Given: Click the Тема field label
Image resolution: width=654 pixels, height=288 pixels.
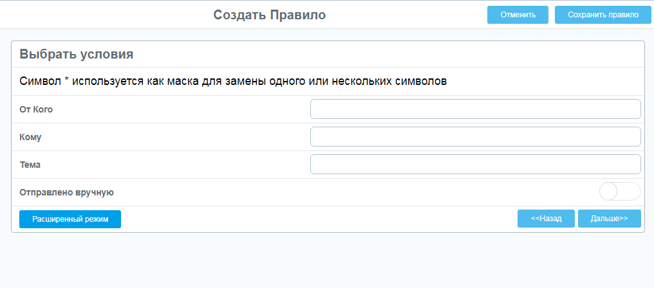Looking at the screenshot, I should 30,165.
